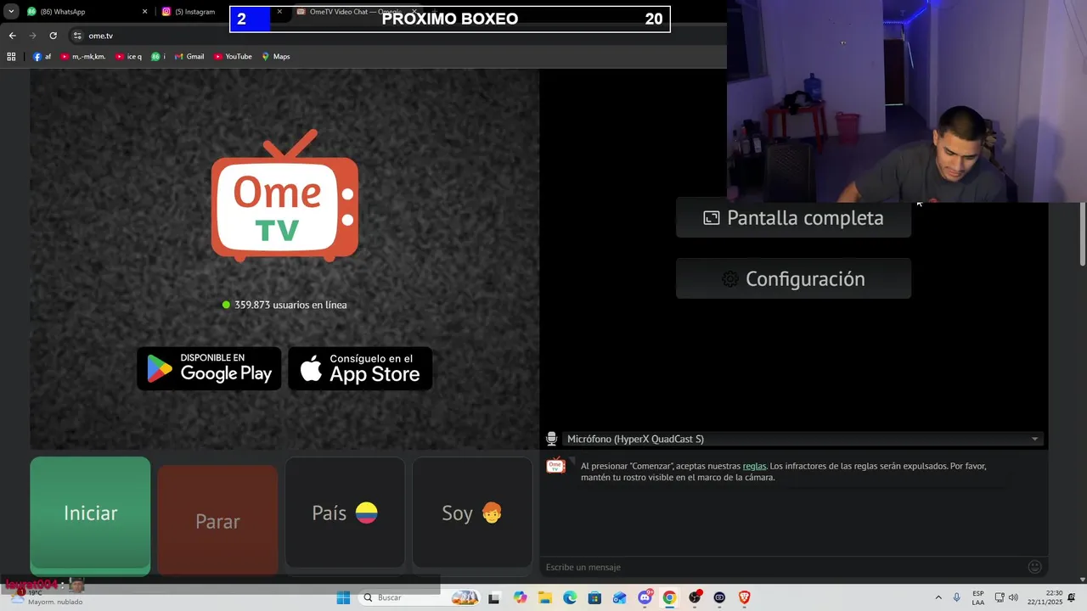This screenshot has width=1087, height=611.
Task: Open the 'ice q' bookmark
Action: [x=129, y=57]
